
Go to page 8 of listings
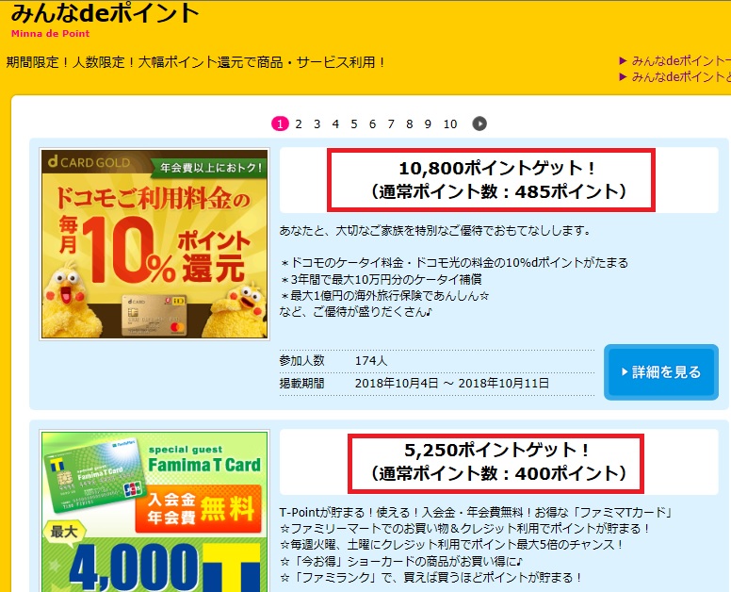(x=410, y=124)
